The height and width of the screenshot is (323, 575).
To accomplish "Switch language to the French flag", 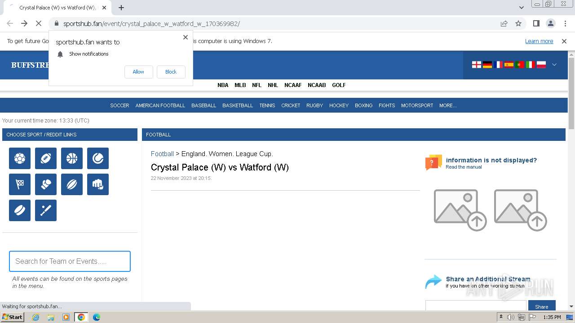I will (498, 65).
